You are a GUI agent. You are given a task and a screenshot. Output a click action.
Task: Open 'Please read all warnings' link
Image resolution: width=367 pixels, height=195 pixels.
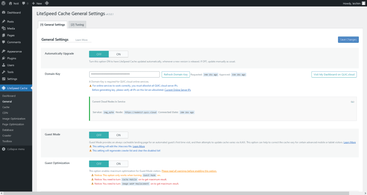[189, 171]
